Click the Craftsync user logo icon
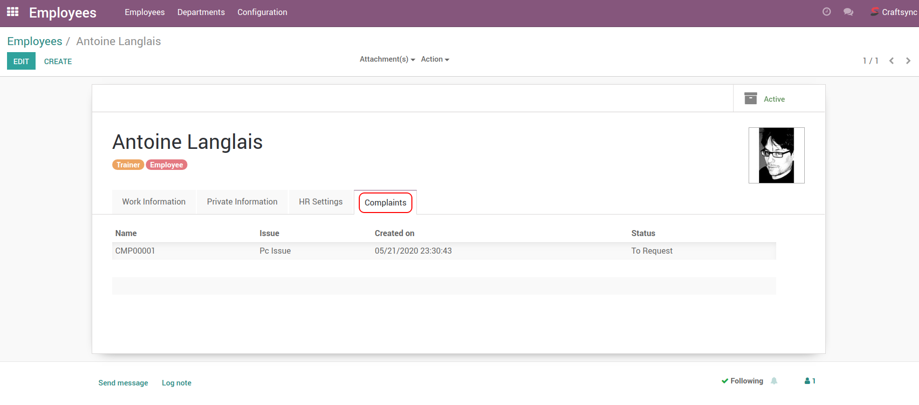This screenshot has height=405, width=919. tap(874, 12)
